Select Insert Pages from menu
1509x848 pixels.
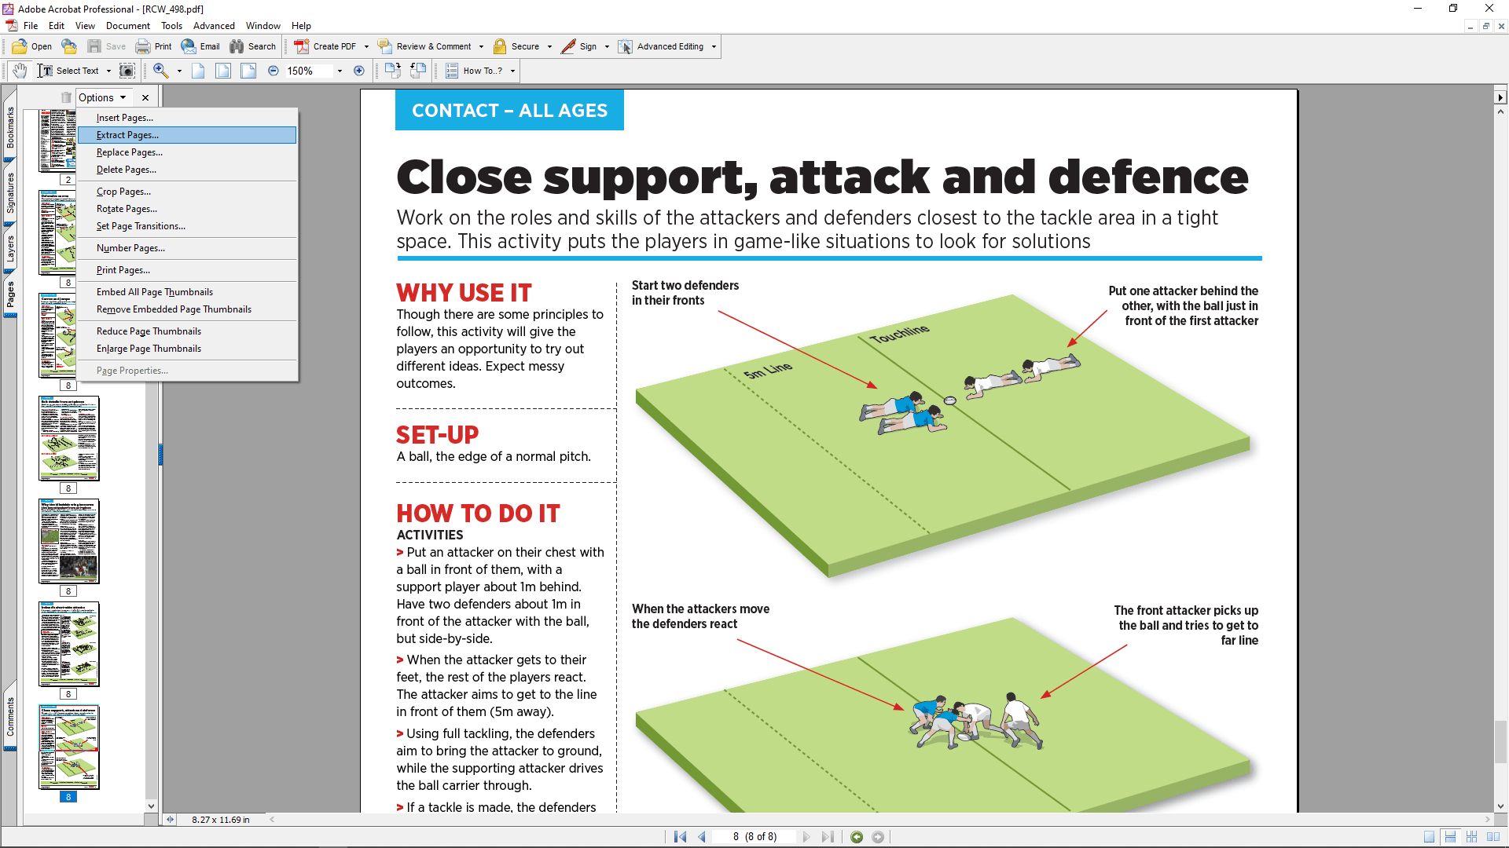(x=124, y=117)
